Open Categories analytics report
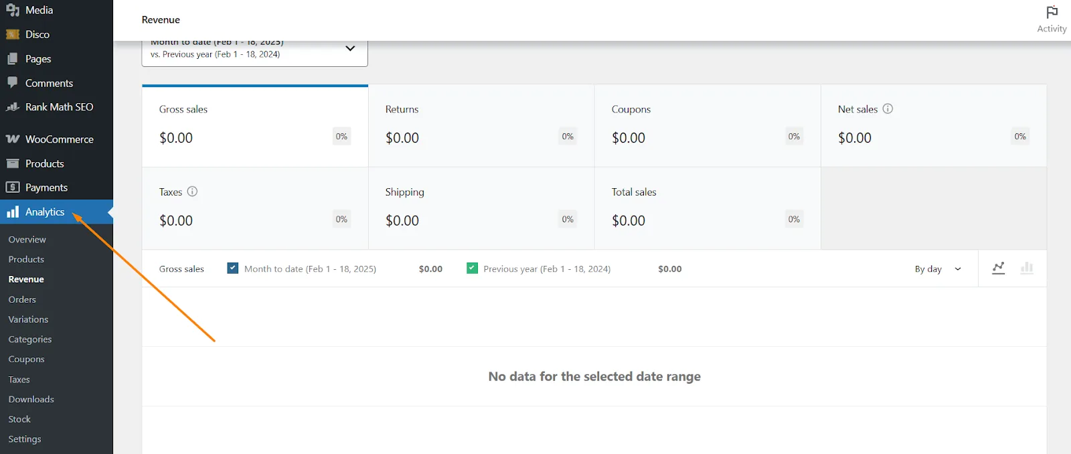Viewport: 1071px width, 454px height. 30,339
